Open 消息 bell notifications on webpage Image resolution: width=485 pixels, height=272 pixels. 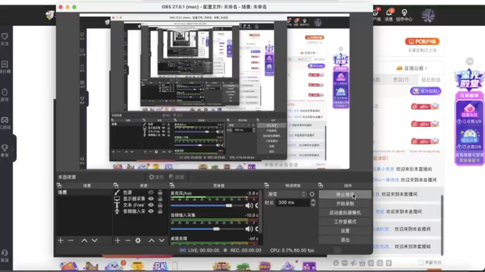click(389, 15)
